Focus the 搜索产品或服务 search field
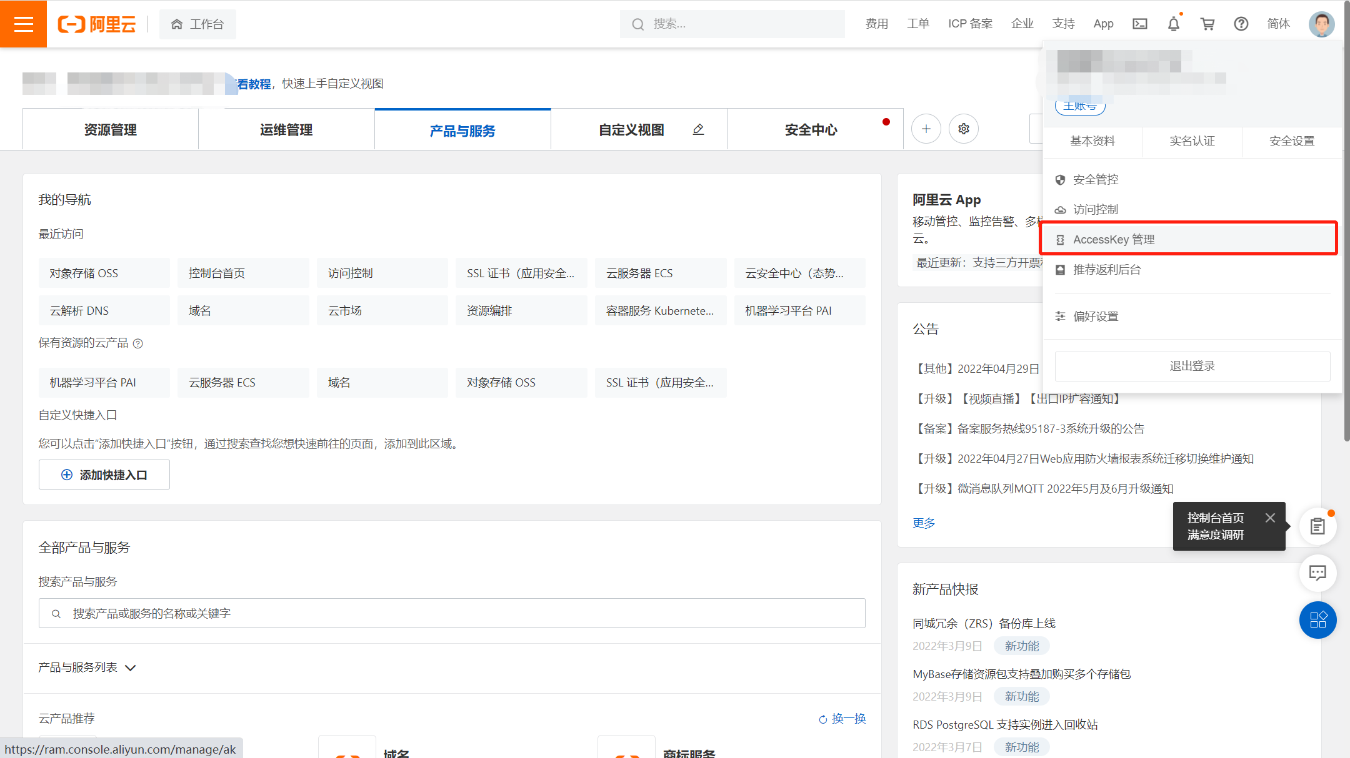The width and height of the screenshot is (1350, 758). click(x=452, y=613)
